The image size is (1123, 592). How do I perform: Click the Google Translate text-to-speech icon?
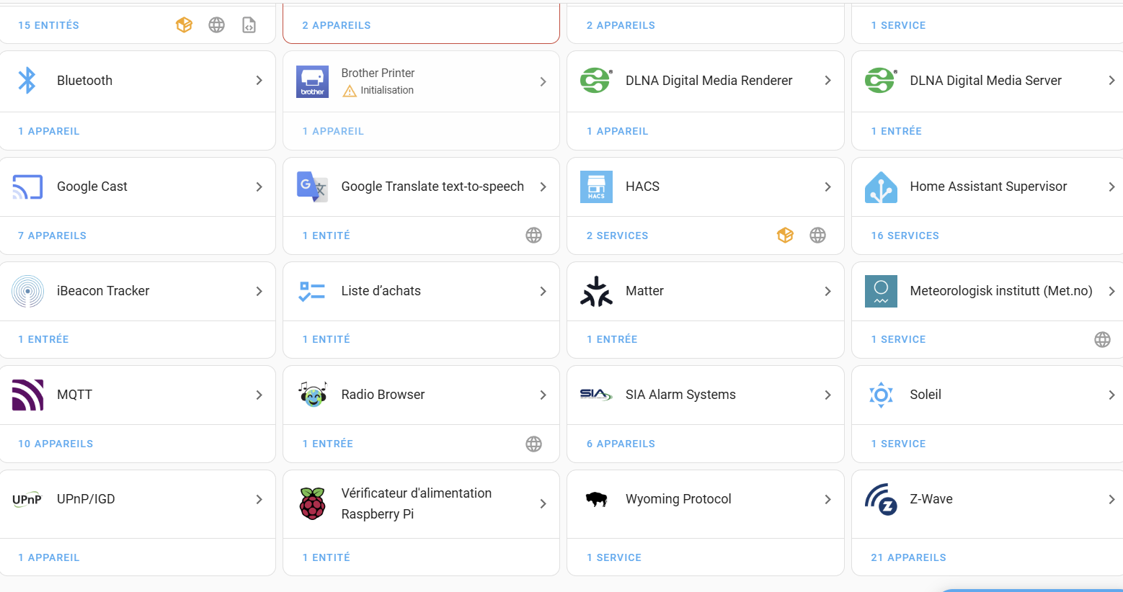click(x=312, y=187)
